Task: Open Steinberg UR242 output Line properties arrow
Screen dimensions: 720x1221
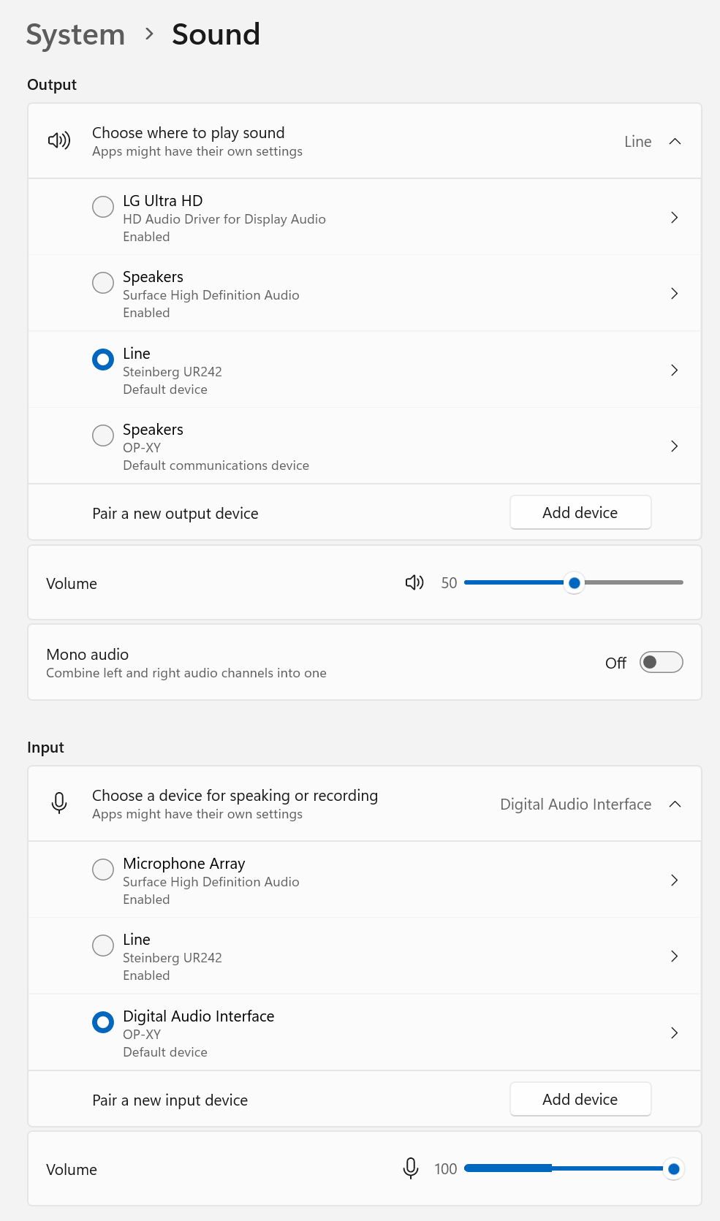Action: [x=674, y=370]
